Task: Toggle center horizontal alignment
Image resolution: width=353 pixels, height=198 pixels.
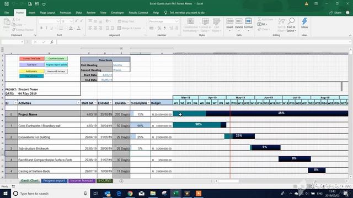Action: coord(95,28)
